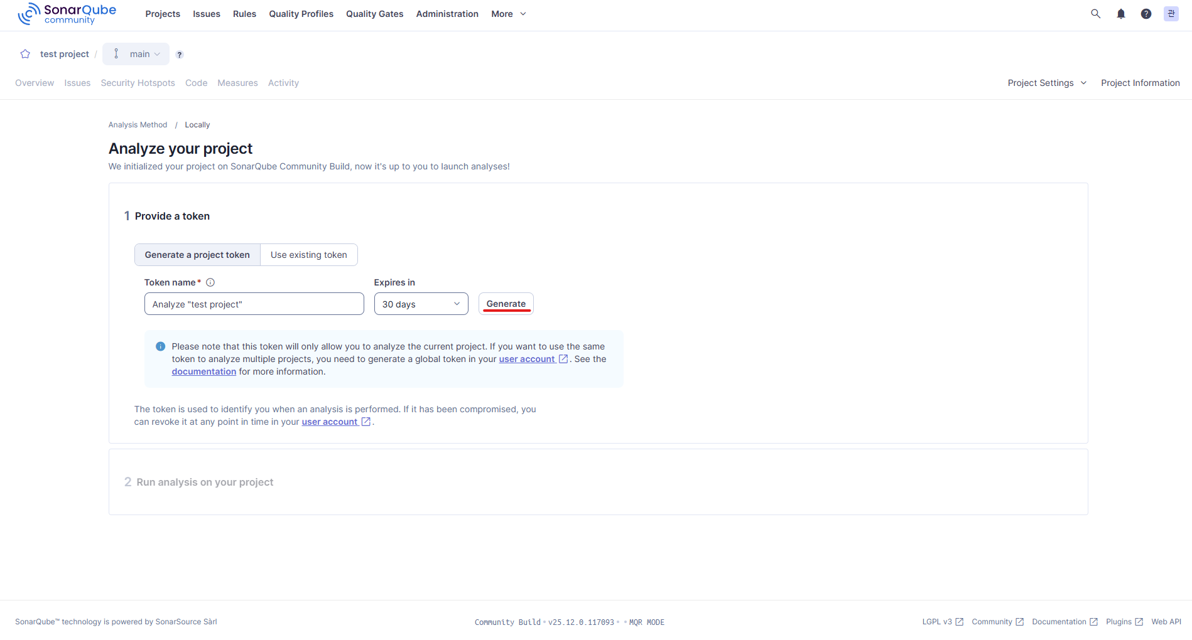Open the main branch dropdown
The height and width of the screenshot is (640, 1192).
(x=136, y=54)
